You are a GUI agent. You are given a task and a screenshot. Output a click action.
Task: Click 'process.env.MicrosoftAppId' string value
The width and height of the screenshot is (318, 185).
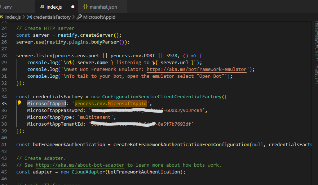(111, 103)
